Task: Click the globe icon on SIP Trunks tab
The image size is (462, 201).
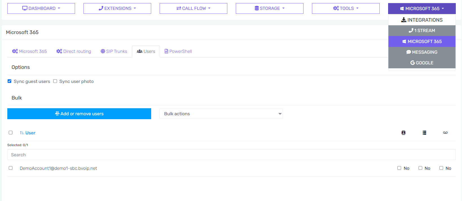Action: 103,51
